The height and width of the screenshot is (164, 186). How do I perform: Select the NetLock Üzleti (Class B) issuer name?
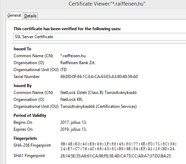pyautogui.click(x=99, y=93)
